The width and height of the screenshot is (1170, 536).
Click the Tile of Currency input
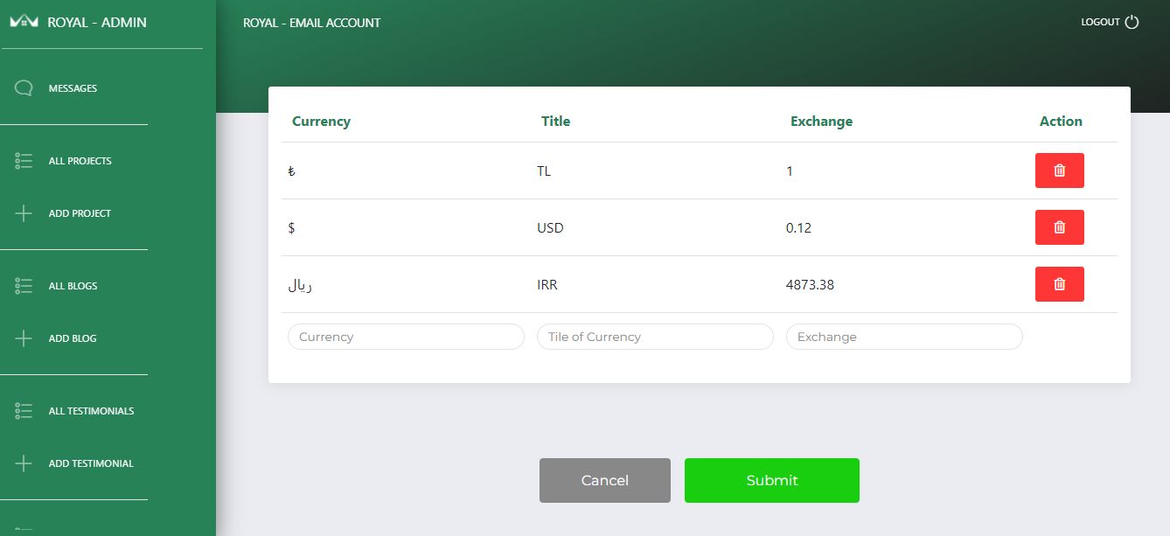(655, 337)
